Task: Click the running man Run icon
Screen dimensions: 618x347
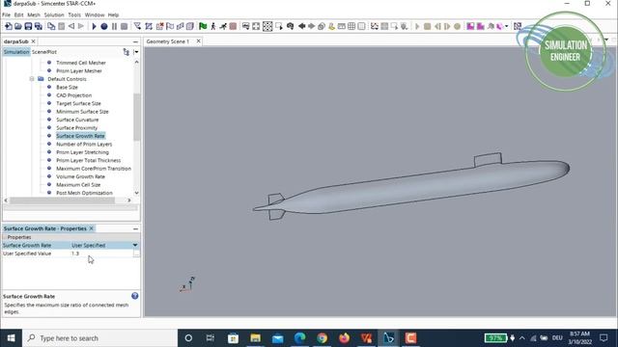Action: point(223,26)
